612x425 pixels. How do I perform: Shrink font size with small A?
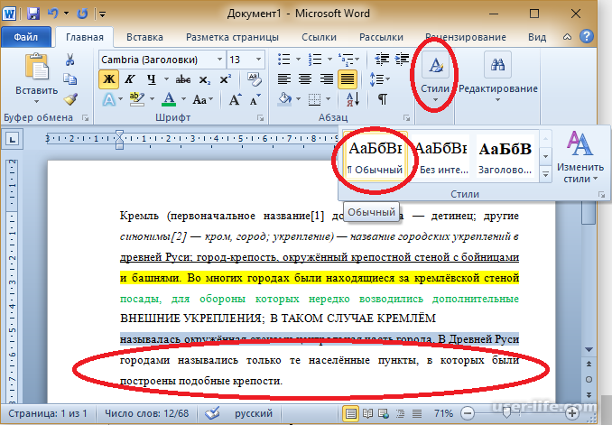[255, 100]
